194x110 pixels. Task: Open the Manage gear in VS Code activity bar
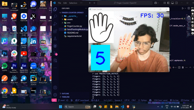(55, 95)
